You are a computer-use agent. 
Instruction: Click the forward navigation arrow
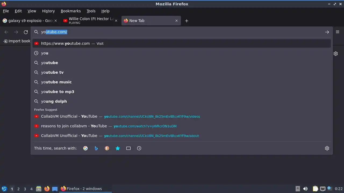(16, 32)
